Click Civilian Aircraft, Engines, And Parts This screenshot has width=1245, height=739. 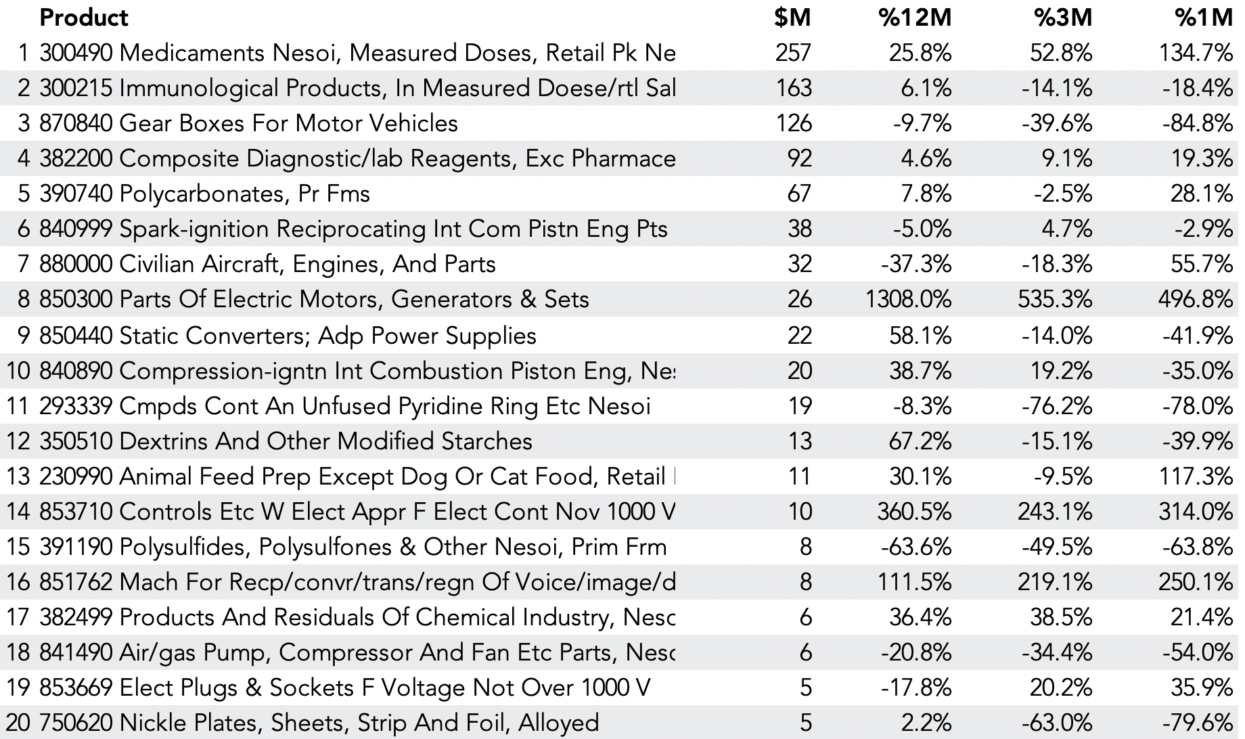point(267,264)
